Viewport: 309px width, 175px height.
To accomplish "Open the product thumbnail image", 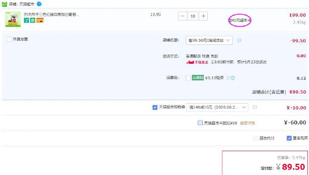I will tap(13, 19).
